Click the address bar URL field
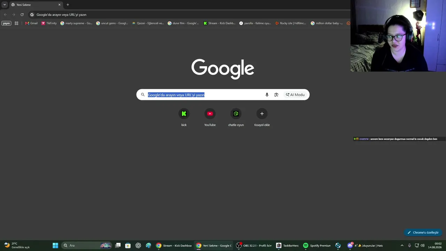Image resolution: width=446 pixels, height=251 pixels. point(188,15)
